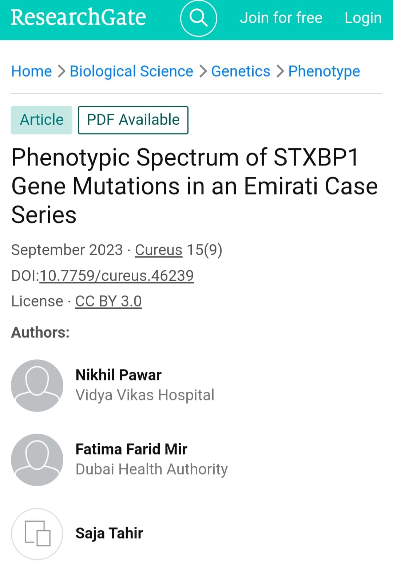393x582 pixels.
Task: Select the Article tag
Action: (41, 120)
